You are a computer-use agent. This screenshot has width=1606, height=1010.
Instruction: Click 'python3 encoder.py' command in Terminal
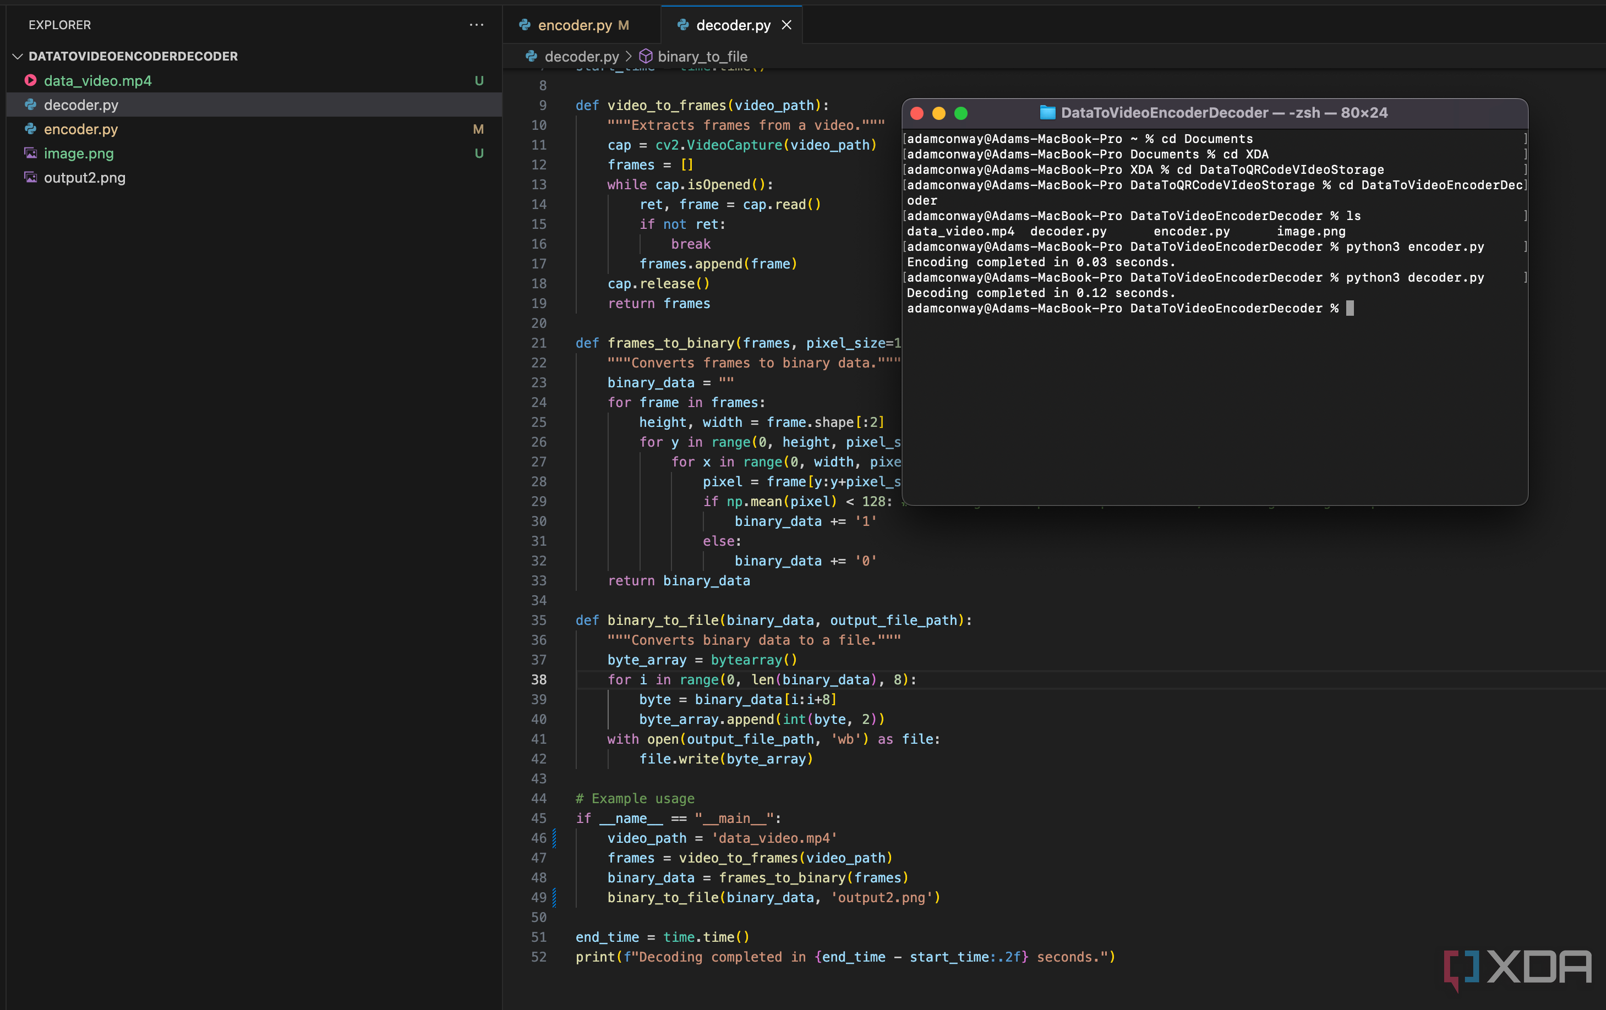pos(1414,246)
